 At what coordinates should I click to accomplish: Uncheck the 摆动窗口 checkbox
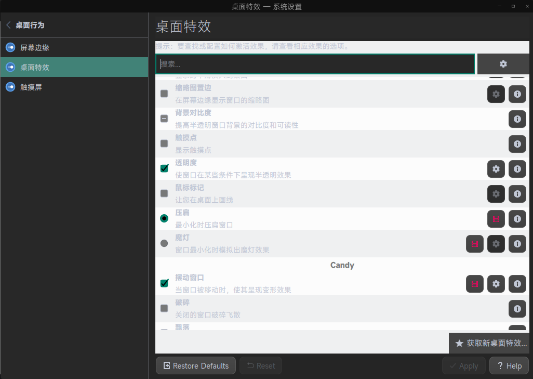pos(164,283)
